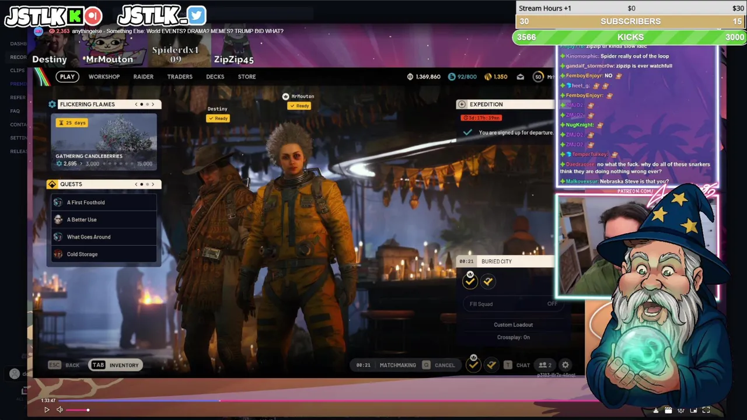Switch to the RAIDER tab
Screen dimensions: 747x420
point(143,76)
